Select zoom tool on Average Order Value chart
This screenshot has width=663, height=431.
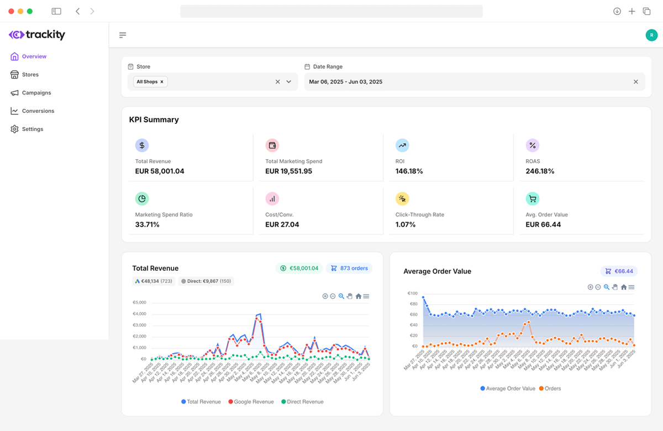pos(607,287)
